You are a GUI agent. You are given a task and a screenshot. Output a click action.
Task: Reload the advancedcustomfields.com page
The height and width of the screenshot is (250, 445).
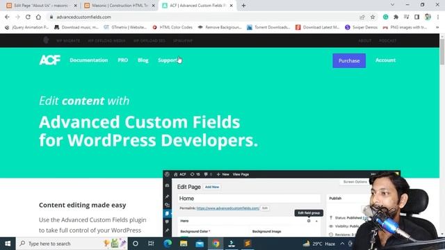(28, 17)
